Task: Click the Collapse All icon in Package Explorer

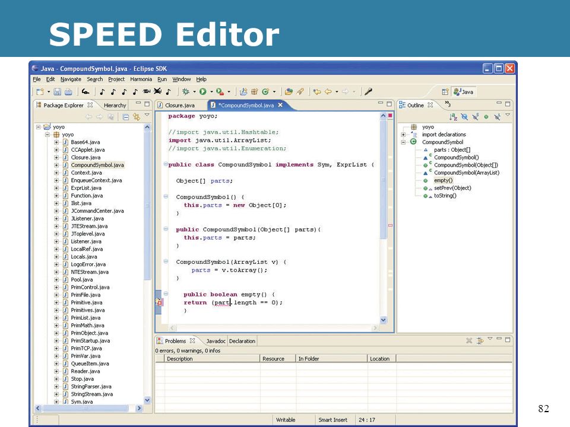Action: pyautogui.click(x=125, y=117)
